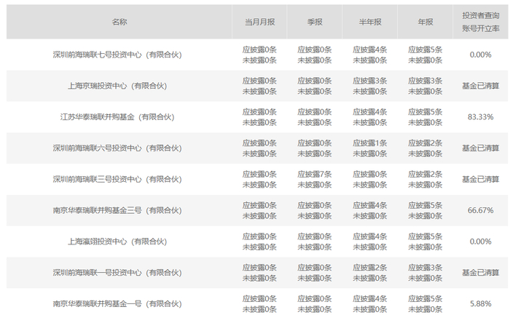This screenshot has height=323, width=510.
Task: Open fund 江苏华泰瑞联并购基金
Action: (x=117, y=117)
